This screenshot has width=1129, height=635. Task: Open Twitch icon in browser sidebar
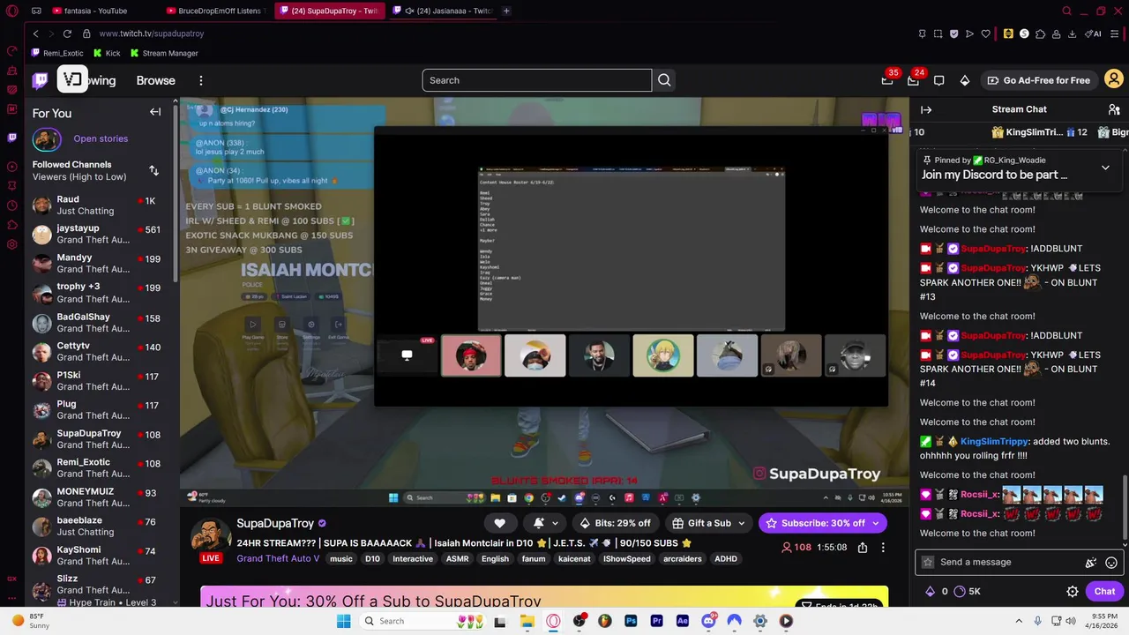tap(11, 138)
